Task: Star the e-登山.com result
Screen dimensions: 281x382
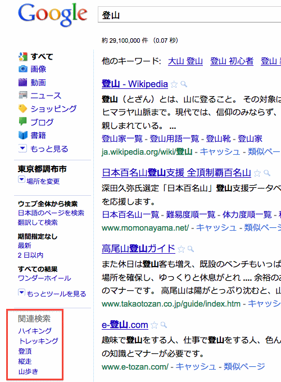Action: click(x=154, y=325)
